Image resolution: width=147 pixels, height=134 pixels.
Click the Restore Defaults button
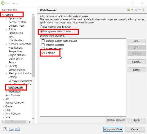click(116, 120)
